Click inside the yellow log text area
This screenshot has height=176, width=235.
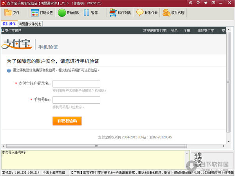(x=93, y=160)
